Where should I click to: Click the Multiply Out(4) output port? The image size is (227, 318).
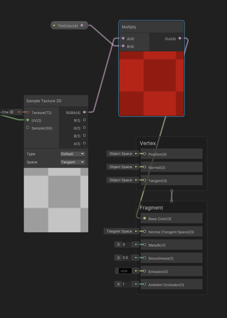180,38
